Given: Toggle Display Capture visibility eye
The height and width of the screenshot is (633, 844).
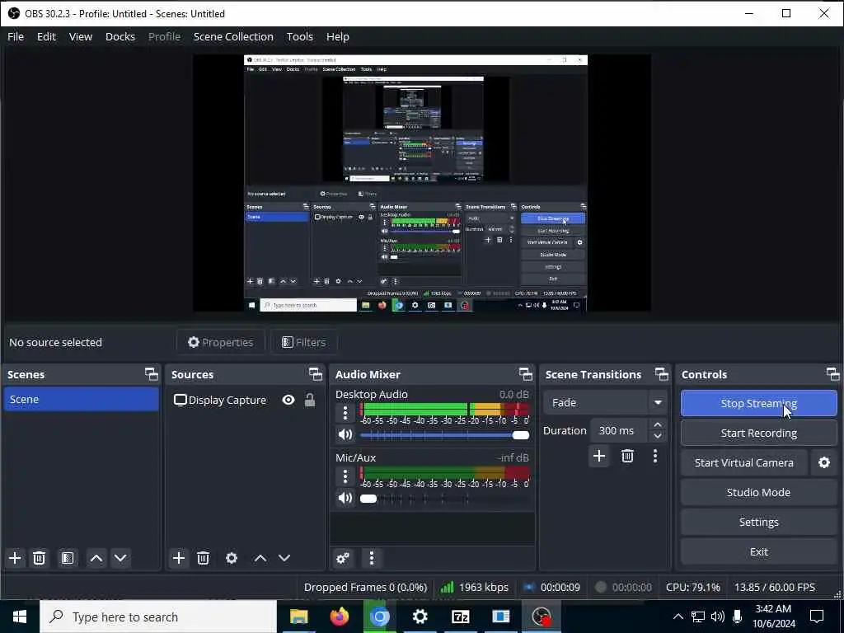Looking at the screenshot, I should 288,400.
